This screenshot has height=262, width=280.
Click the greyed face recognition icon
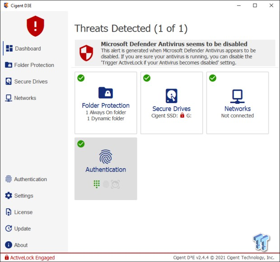point(115,184)
